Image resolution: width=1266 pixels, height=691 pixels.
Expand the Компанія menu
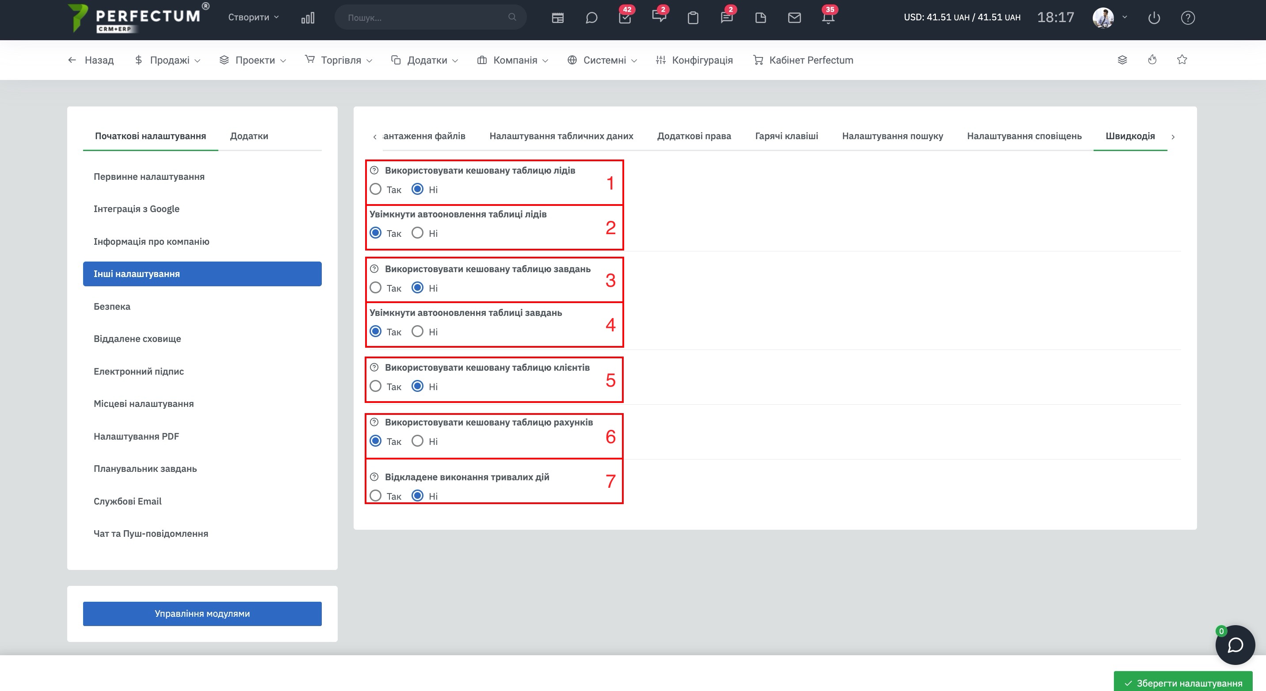(x=513, y=60)
